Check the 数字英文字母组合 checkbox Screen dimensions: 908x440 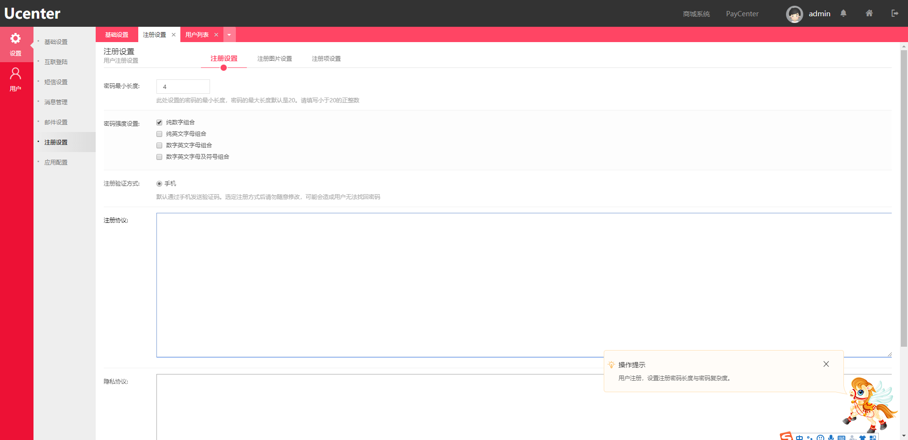click(159, 145)
